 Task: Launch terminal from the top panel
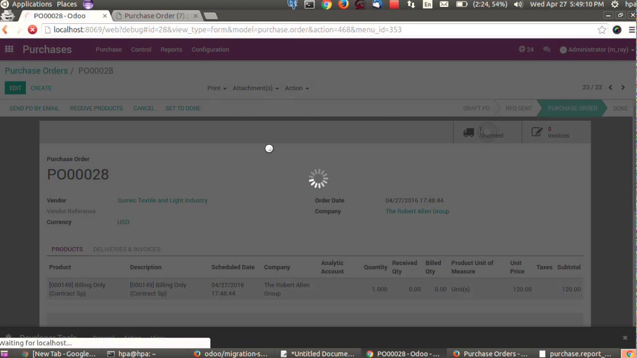pos(310,4)
